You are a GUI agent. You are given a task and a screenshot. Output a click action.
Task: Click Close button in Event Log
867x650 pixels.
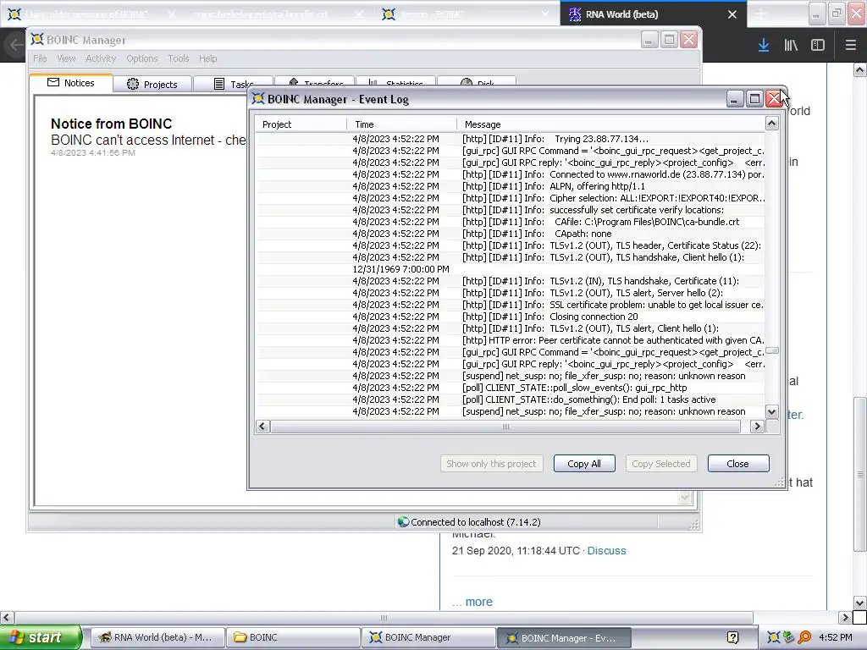coord(738,464)
